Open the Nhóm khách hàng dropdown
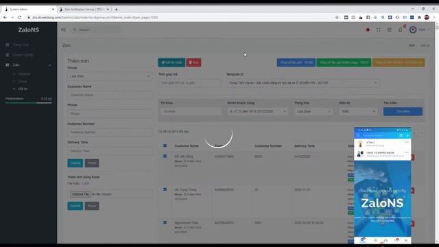Viewport: 439px width, 247px height. [x=257, y=111]
